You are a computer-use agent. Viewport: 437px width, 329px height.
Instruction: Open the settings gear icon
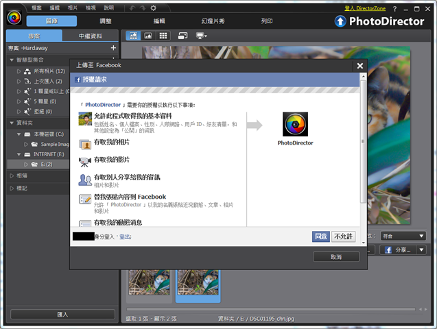[153, 8]
